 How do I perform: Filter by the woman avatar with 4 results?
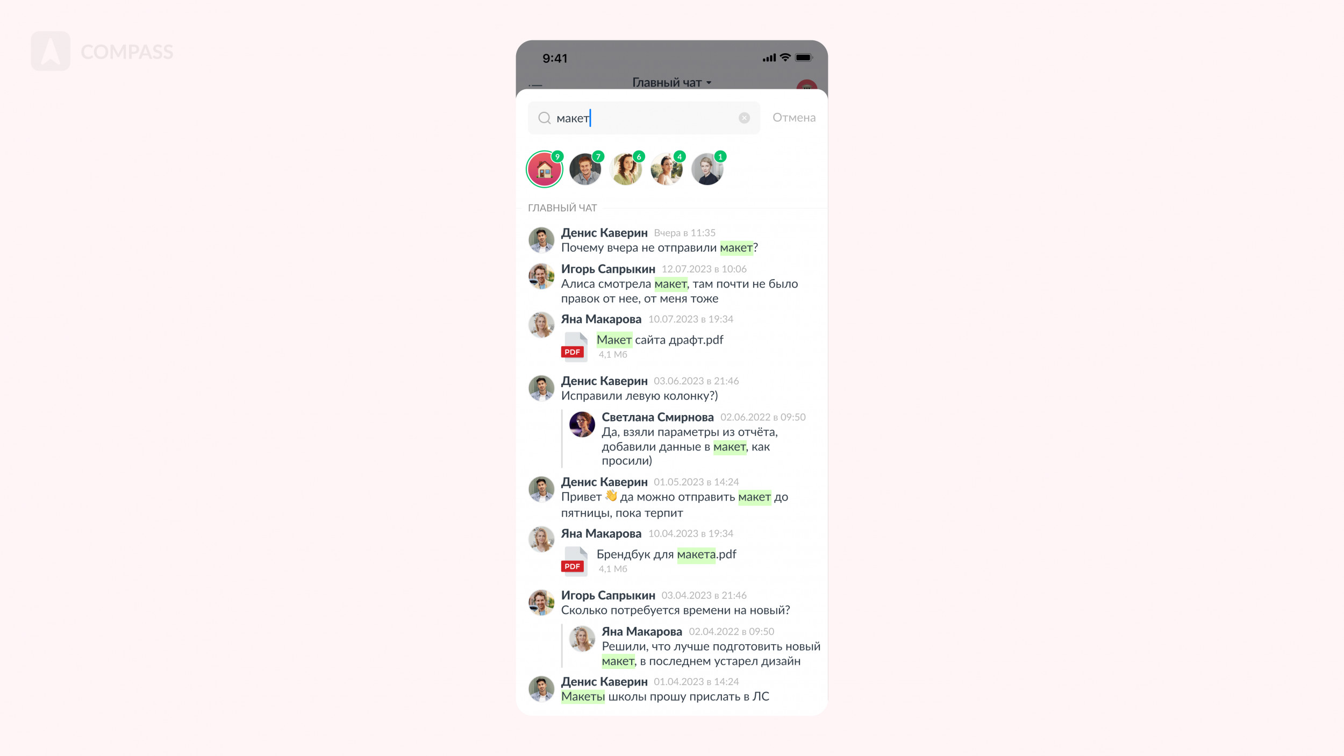click(667, 169)
